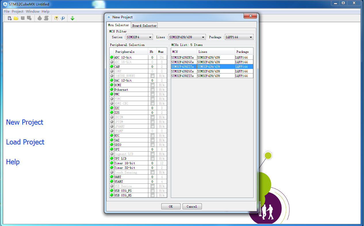
Task: Check the USB OTG_FS checkbox
Action: 152,191
